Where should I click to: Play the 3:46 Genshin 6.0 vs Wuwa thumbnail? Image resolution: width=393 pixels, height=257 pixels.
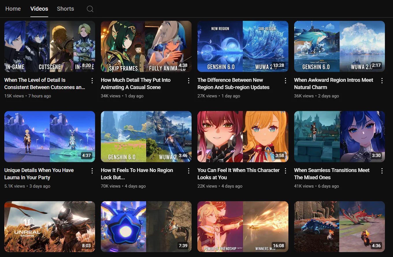(146, 136)
